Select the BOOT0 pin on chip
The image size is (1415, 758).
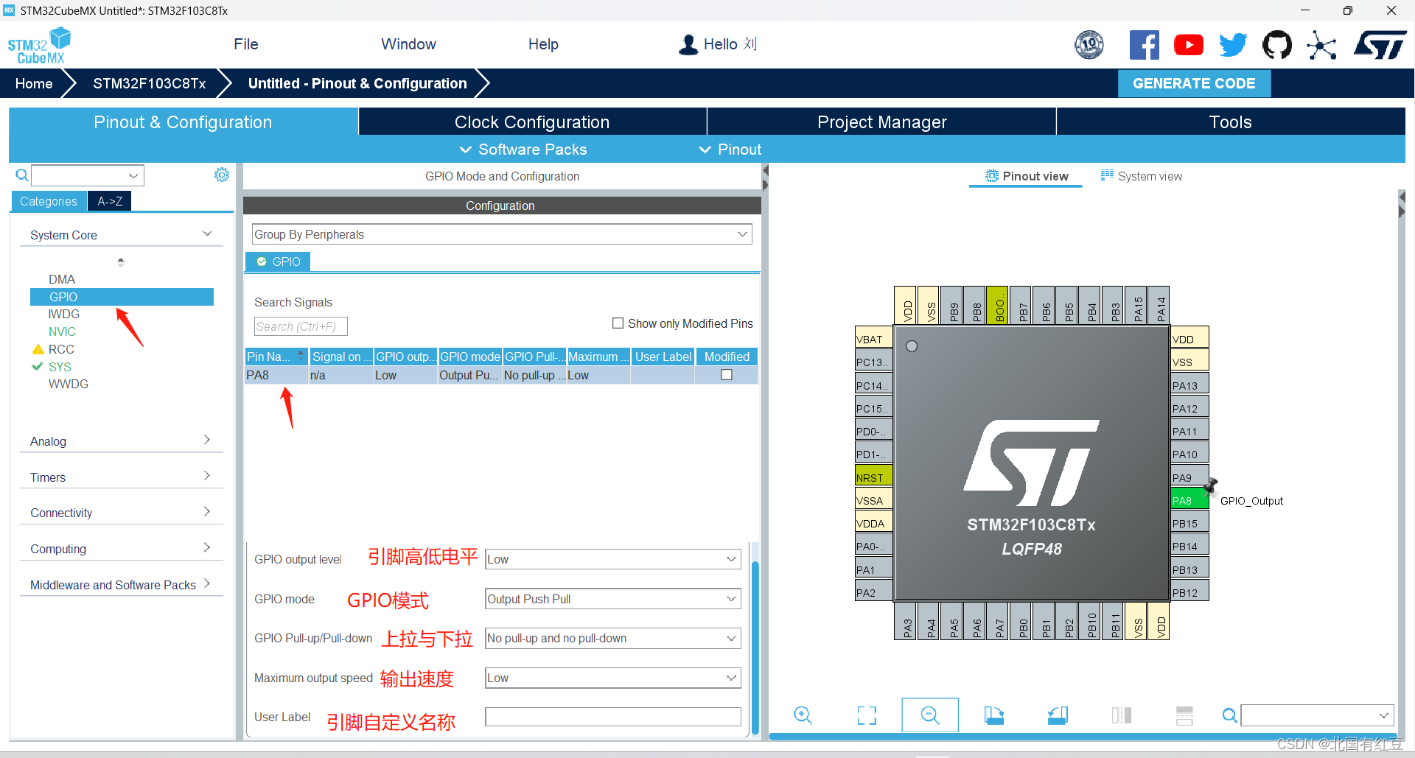999,305
